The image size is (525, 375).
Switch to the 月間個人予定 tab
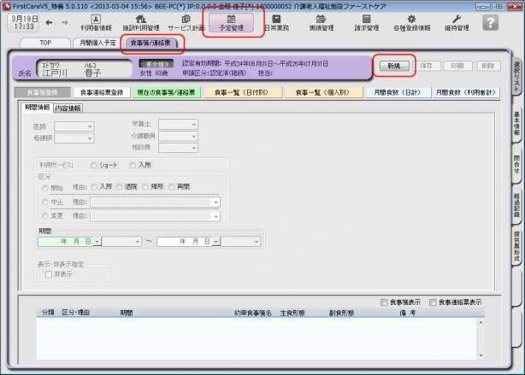point(96,42)
